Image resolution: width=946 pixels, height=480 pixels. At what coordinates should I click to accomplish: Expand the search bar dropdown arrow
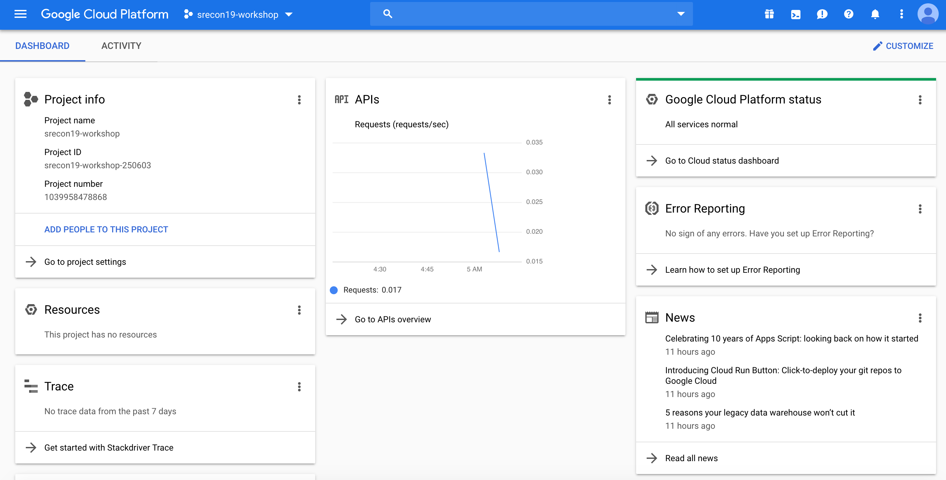point(680,14)
